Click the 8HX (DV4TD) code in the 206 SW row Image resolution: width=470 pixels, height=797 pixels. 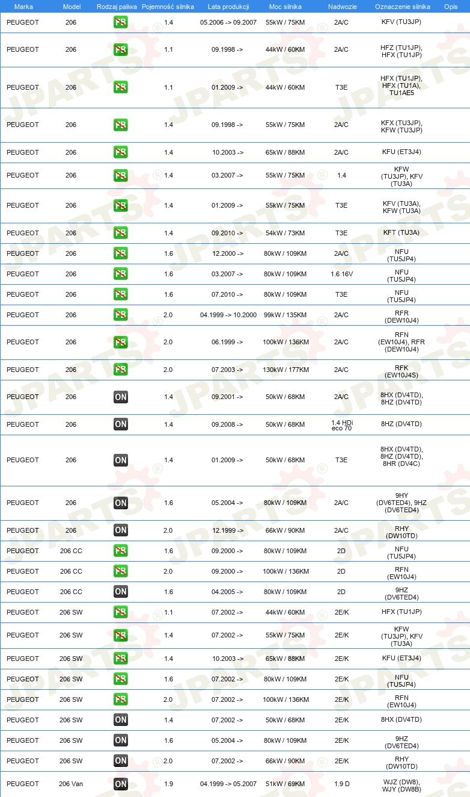pos(401,720)
